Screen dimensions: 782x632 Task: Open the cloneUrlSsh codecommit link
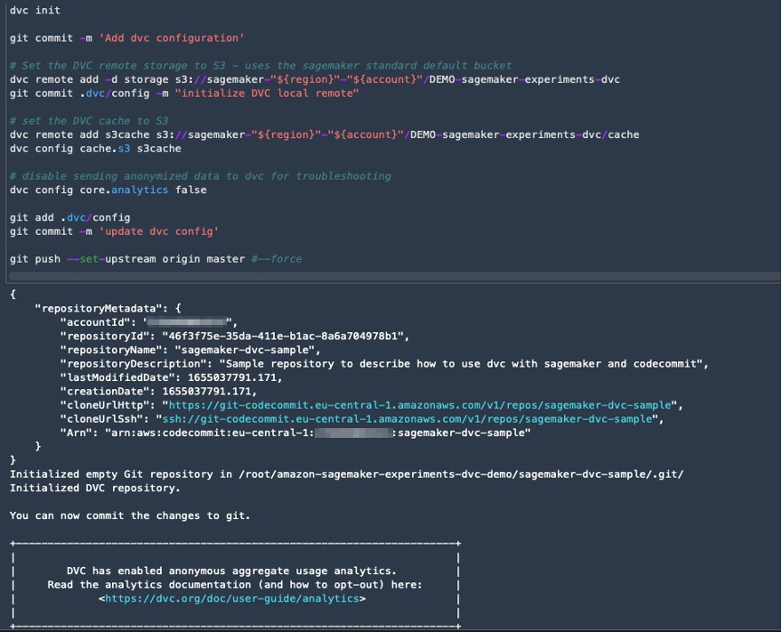point(407,419)
